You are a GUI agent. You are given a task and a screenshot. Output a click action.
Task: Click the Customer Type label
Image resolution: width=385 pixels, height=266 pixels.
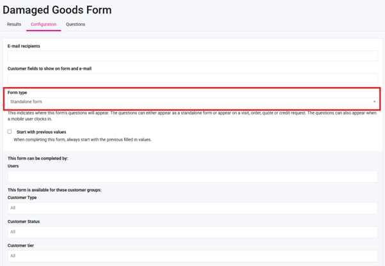pos(22,198)
